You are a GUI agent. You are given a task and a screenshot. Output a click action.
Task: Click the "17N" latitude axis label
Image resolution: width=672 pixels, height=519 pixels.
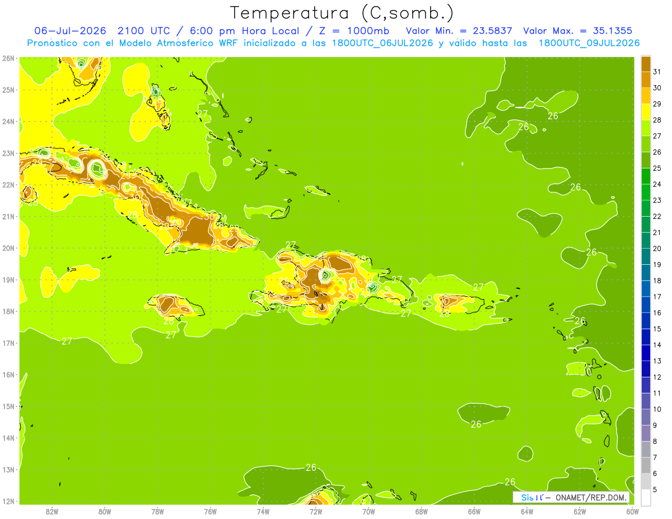pyautogui.click(x=8, y=343)
